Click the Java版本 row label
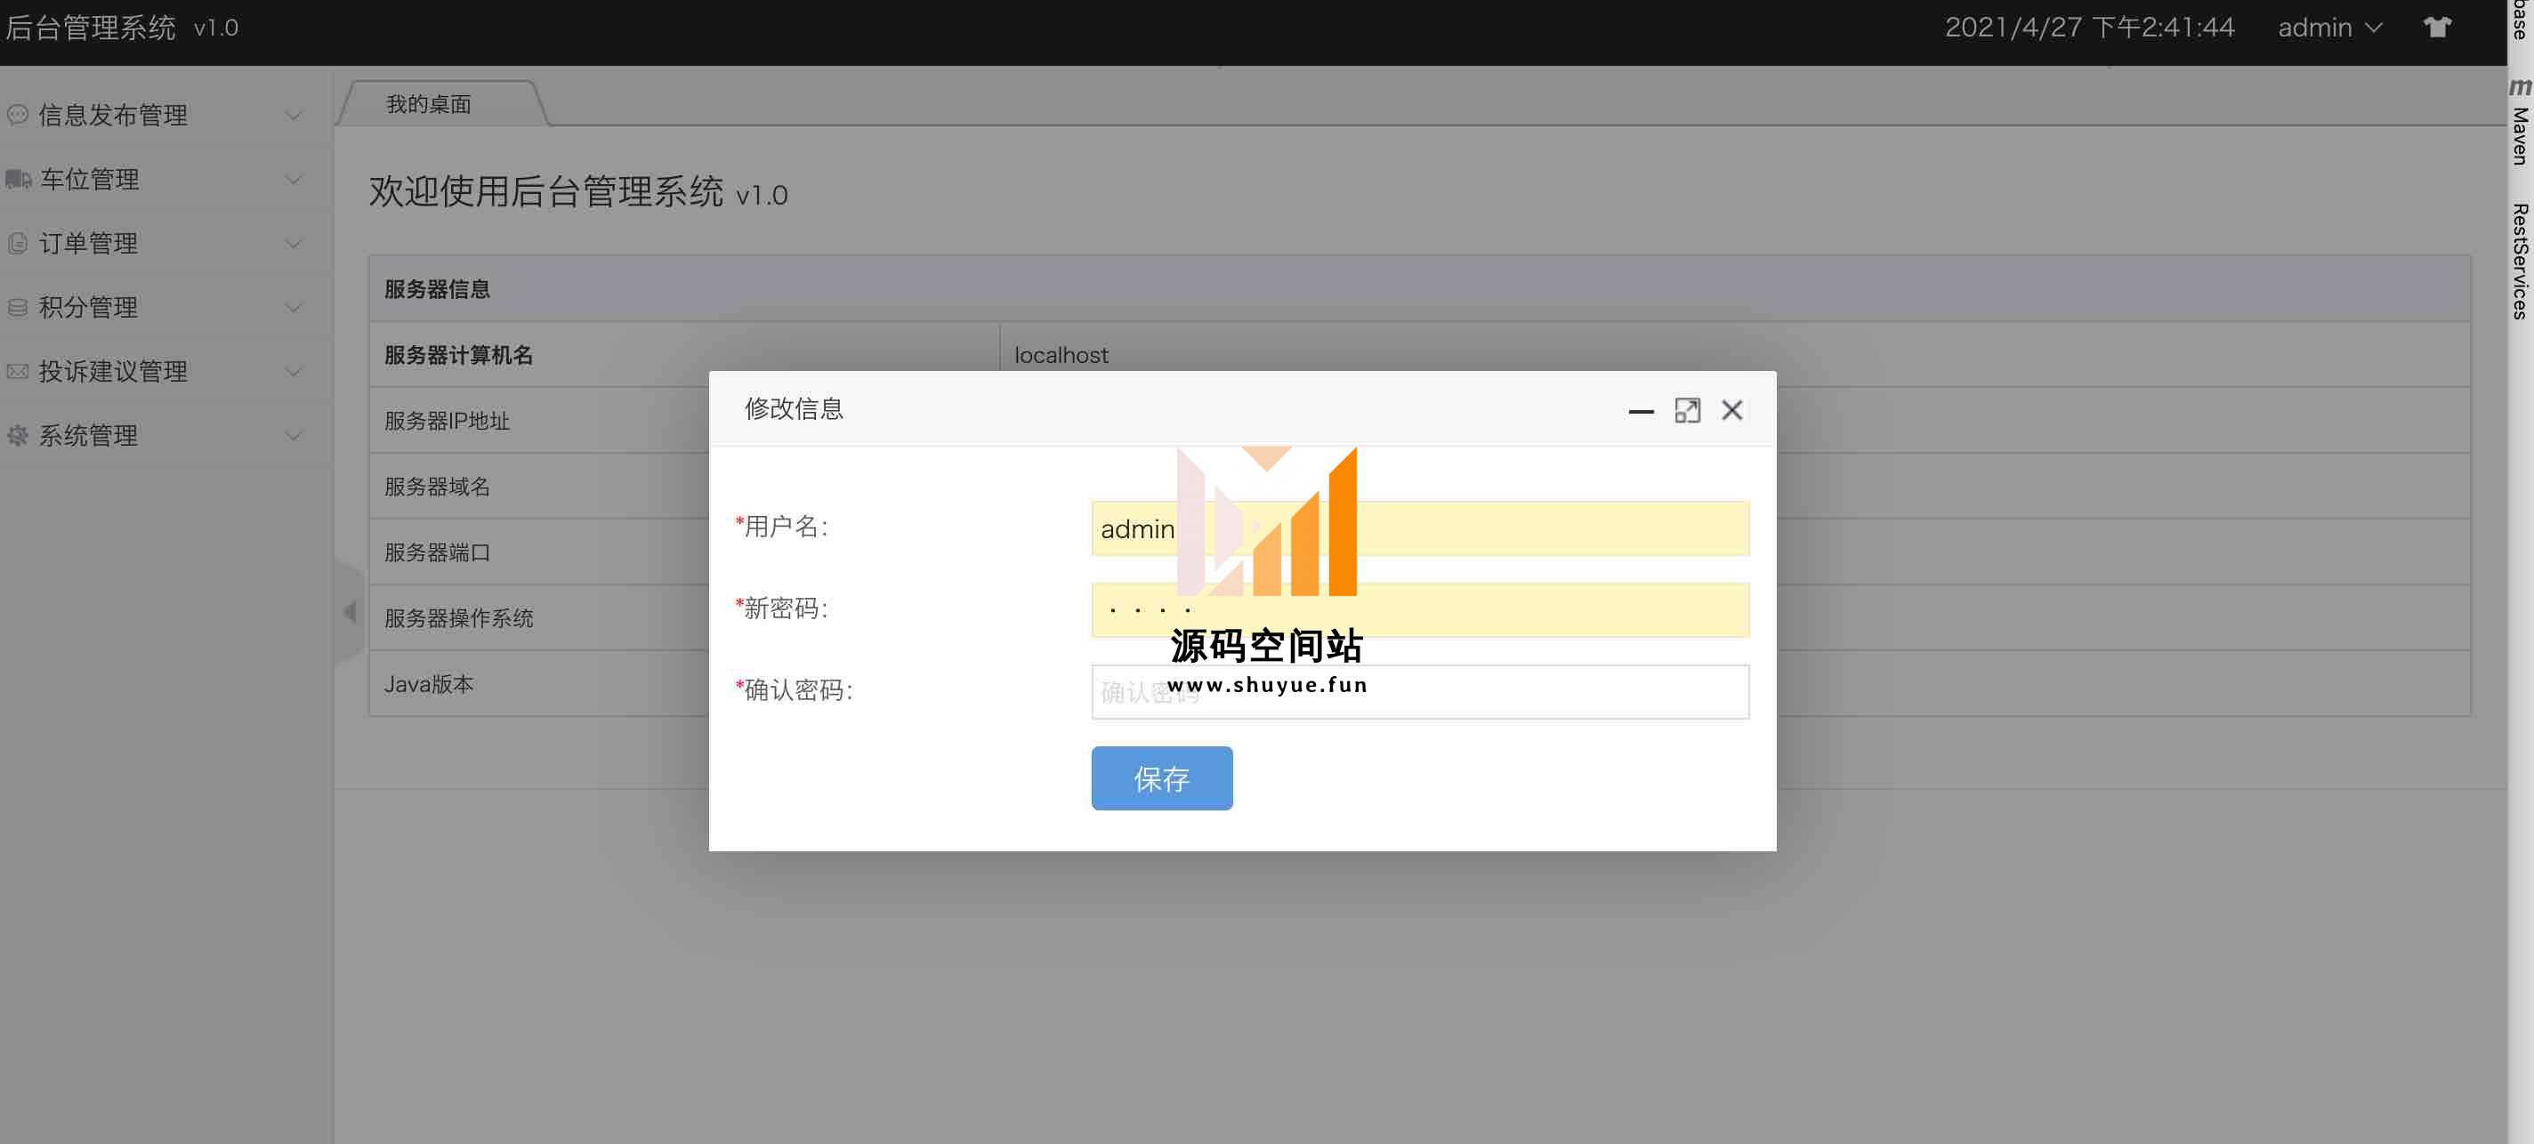 (x=428, y=684)
